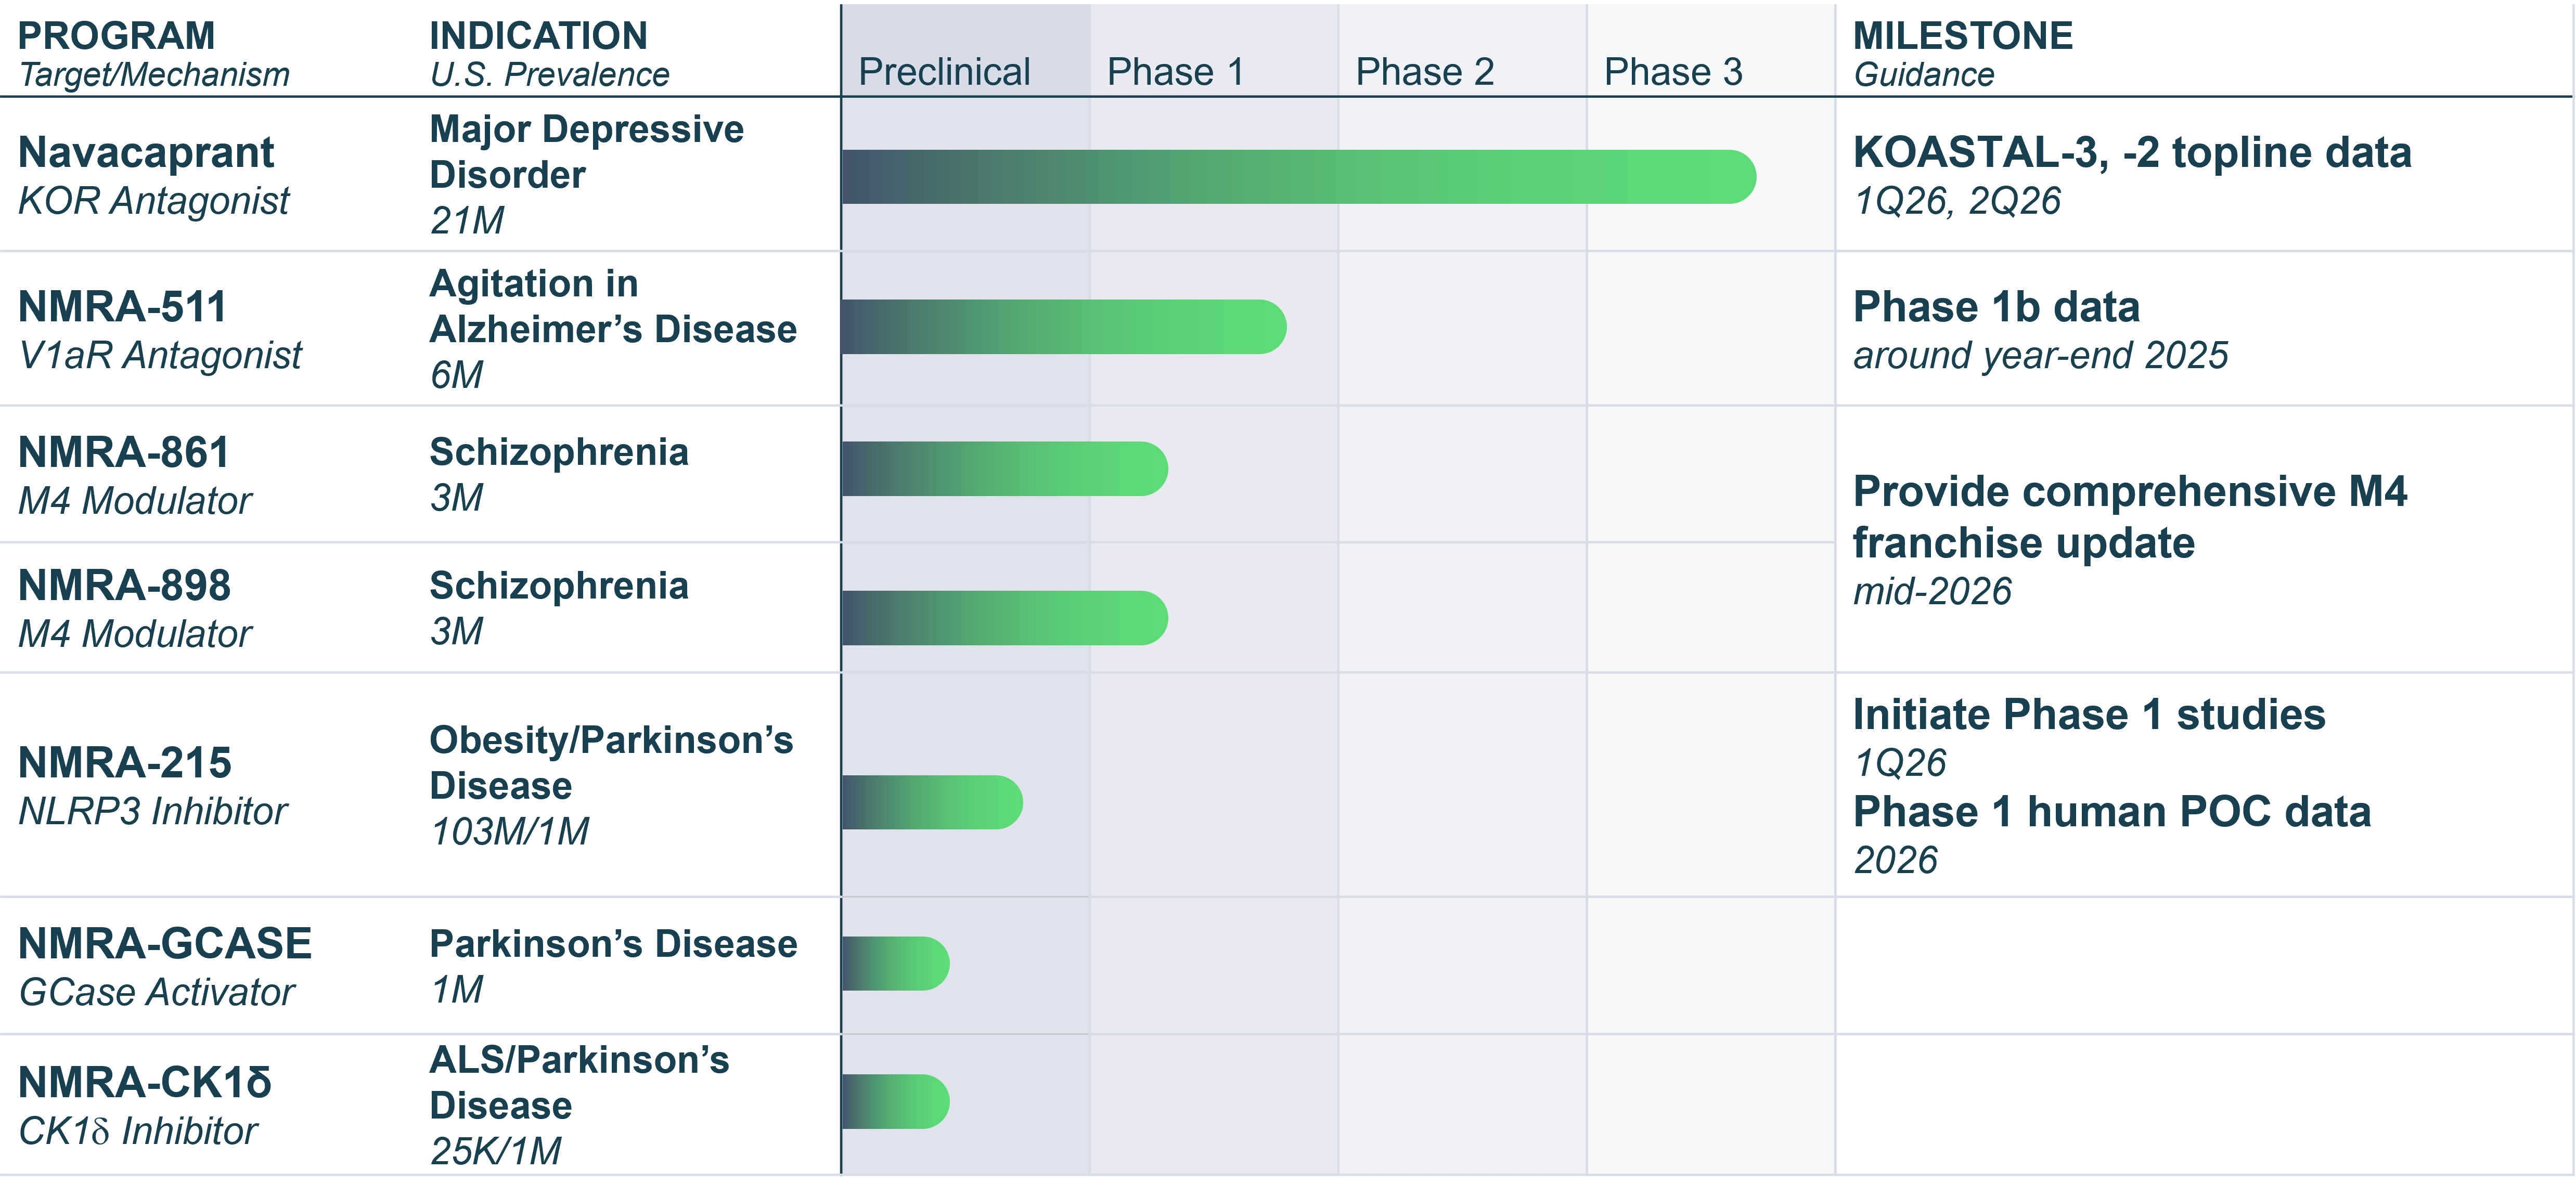This screenshot has width=2576, height=1196.
Task: Select the Phase 1b data milestone text
Action: pyautogui.click(x=1996, y=307)
